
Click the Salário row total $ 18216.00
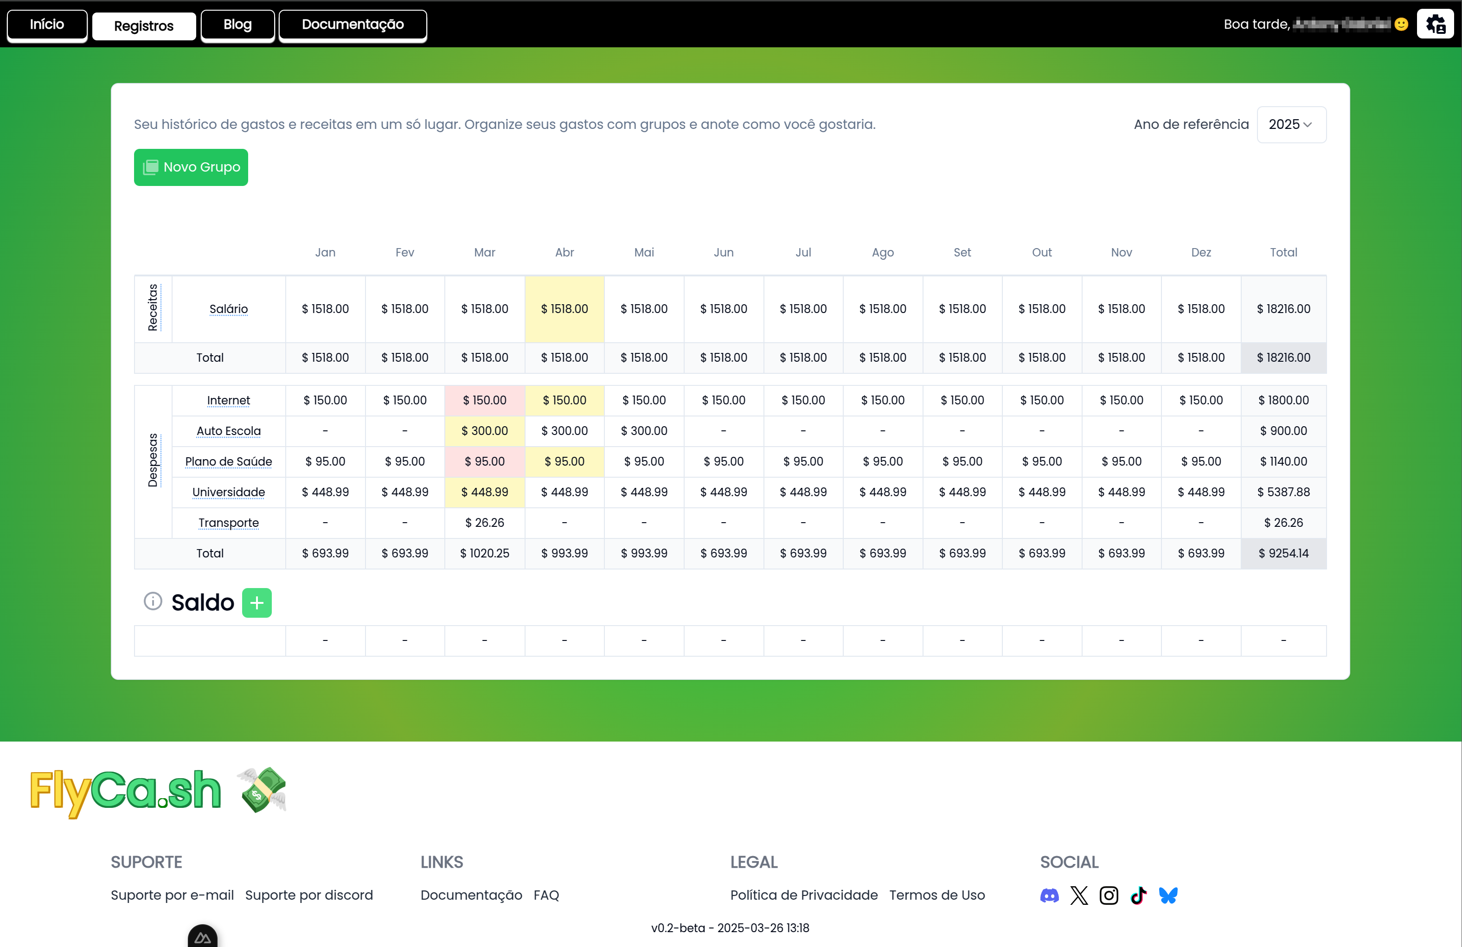coord(1283,309)
